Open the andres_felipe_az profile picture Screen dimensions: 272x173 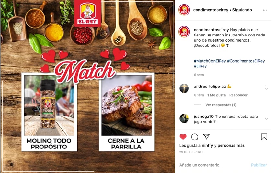(x=184, y=88)
